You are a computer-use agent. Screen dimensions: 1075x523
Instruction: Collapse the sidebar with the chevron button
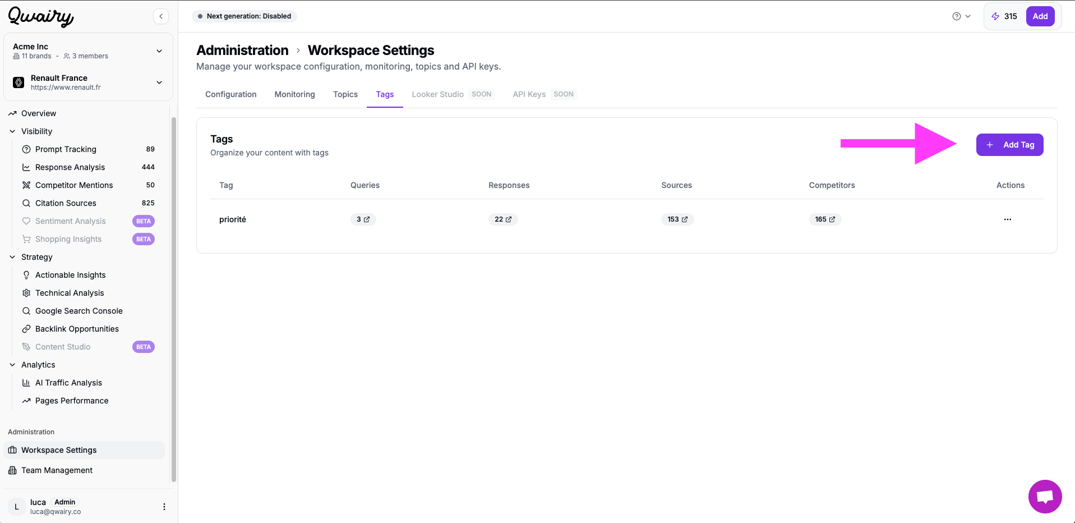click(161, 16)
